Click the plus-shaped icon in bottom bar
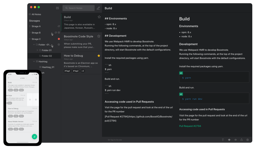The height and width of the screenshot is (150, 256). [x=229, y=140]
